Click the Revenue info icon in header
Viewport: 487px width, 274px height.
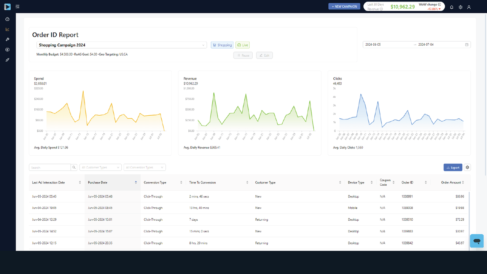[x=381, y=9]
